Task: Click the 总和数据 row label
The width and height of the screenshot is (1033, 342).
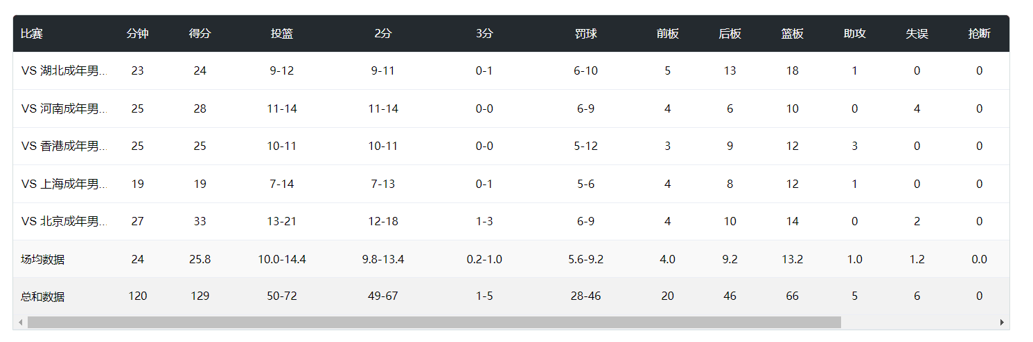Action: coord(43,296)
